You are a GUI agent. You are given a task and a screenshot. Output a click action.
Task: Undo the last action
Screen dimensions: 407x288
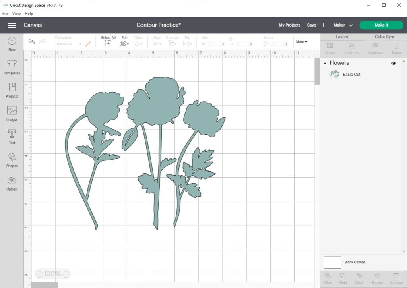tap(32, 41)
